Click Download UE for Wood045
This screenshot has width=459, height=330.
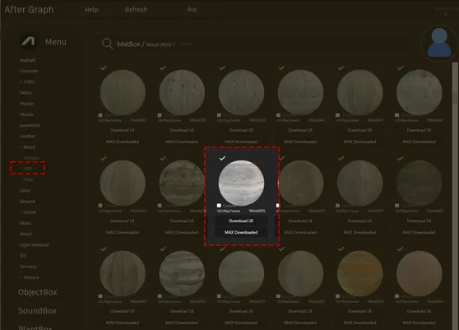pyautogui.click(x=241, y=221)
